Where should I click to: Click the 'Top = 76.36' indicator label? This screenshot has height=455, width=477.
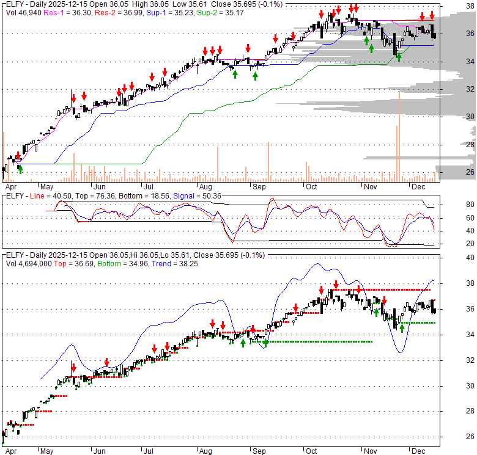click(95, 196)
